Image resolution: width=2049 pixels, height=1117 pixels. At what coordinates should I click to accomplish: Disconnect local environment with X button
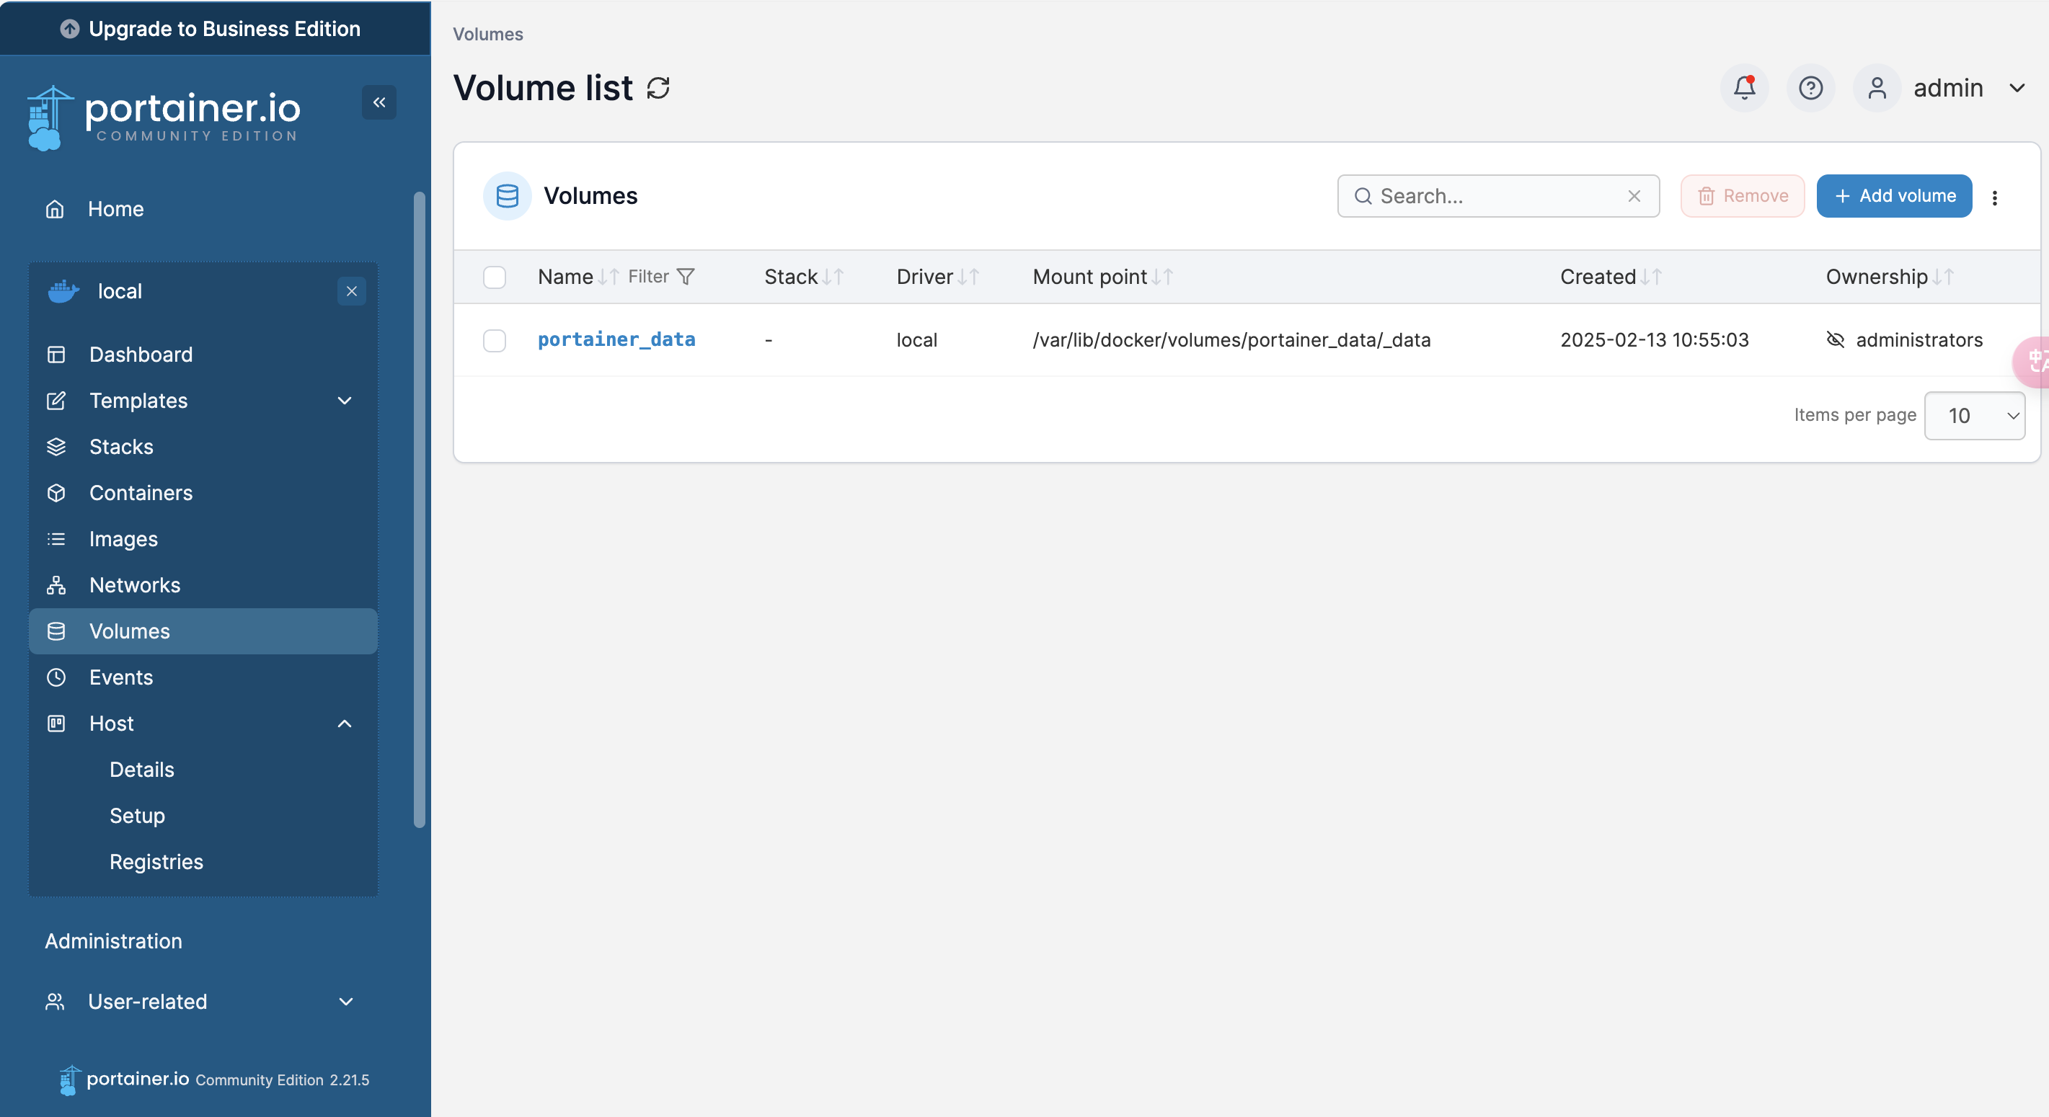coord(352,291)
